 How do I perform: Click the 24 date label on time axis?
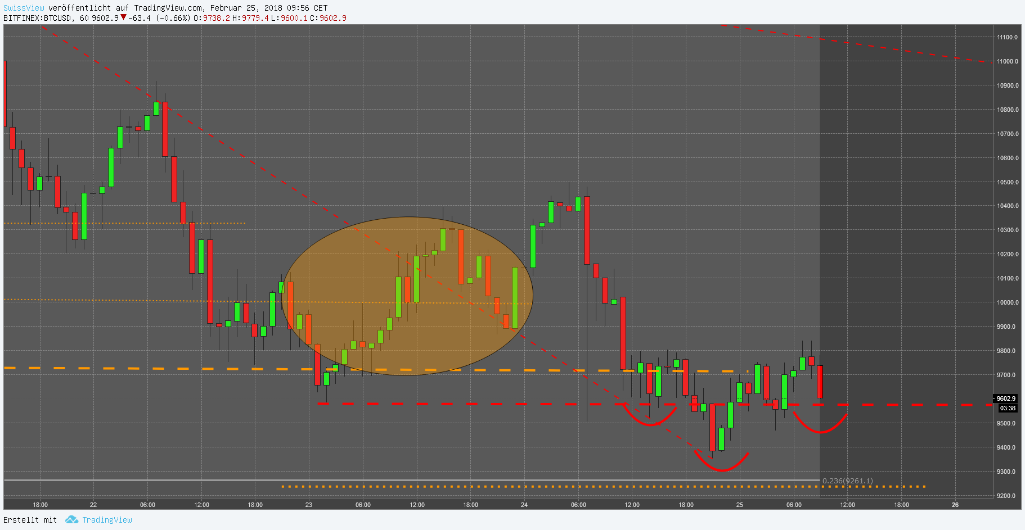pyautogui.click(x=524, y=505)
